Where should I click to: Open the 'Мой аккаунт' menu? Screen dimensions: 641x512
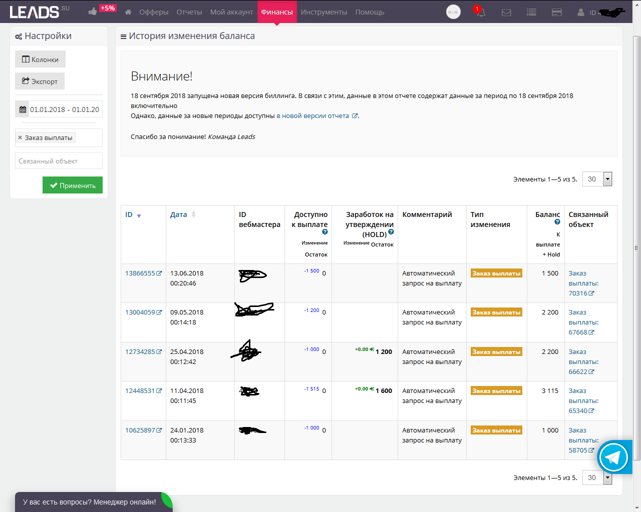coord(232,12)
